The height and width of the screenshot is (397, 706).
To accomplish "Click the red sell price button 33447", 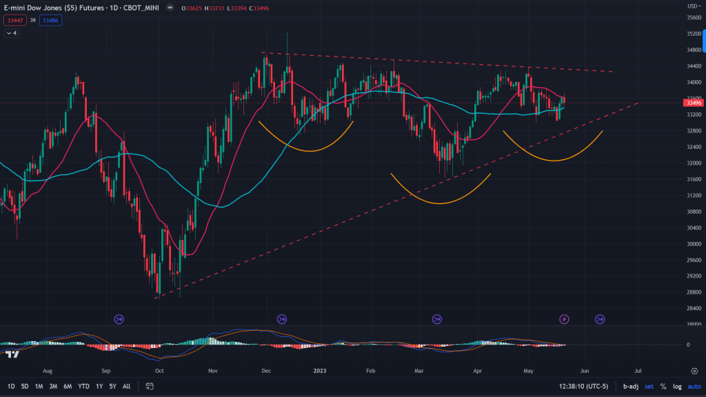I will tap(14, 21).
